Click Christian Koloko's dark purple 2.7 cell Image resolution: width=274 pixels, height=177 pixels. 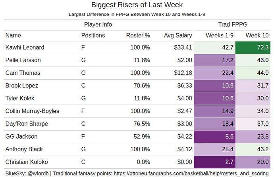click(x=214, y=162)
